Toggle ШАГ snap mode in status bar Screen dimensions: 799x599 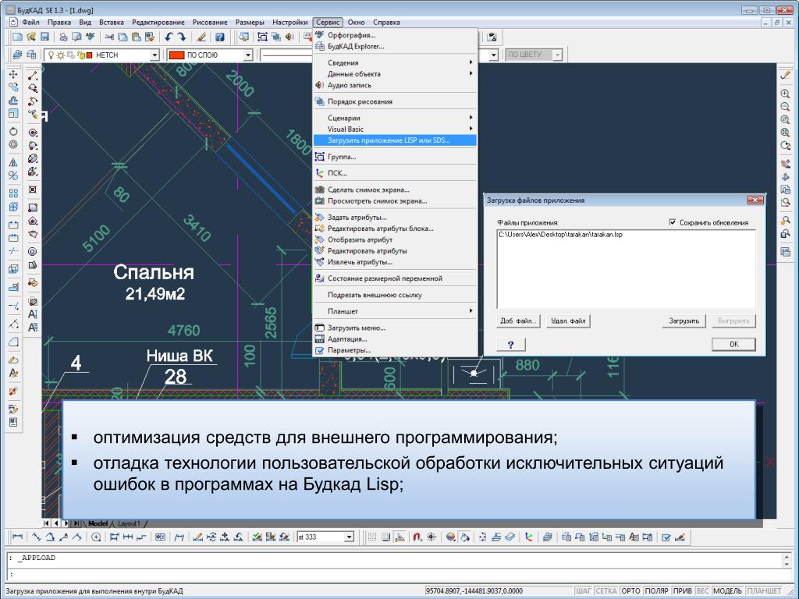pos(583,591)
